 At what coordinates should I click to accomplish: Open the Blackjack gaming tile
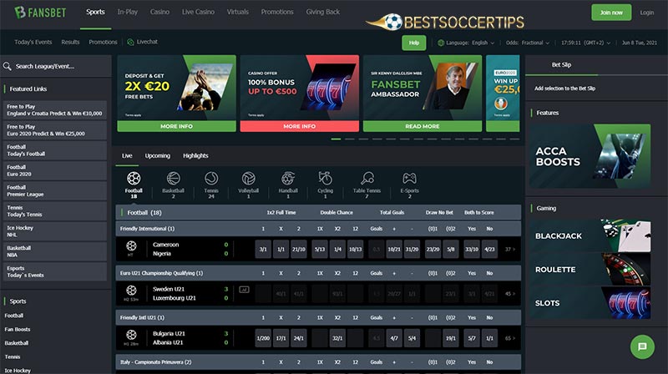[590, 235]
